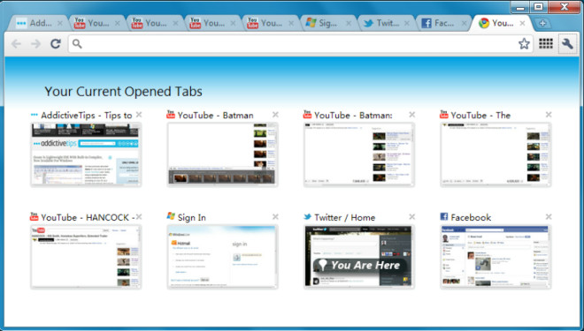Close the Sign In browser tab

[x=349, y=24]
